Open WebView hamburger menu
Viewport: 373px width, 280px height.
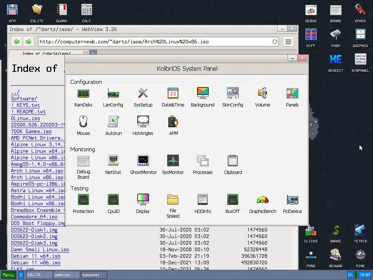point(288,42)
